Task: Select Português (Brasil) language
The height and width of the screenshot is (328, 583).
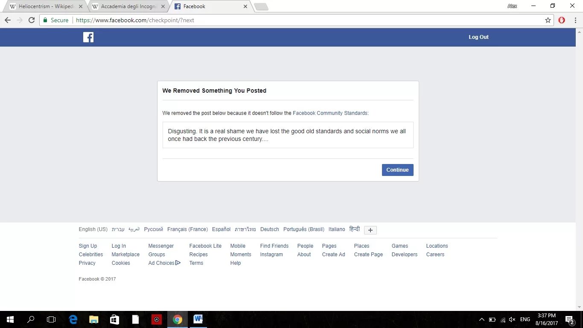Action: [x=304, y=229]
